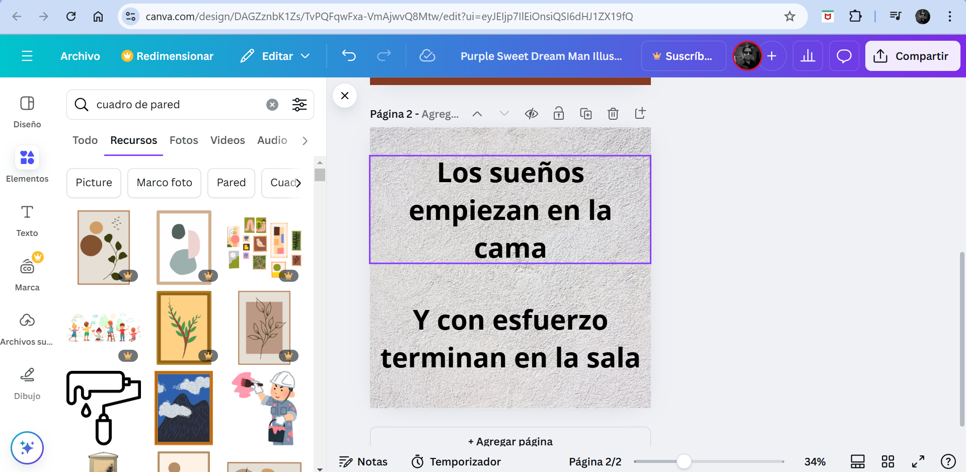Screen dimensions: 966x472
Task: Expand more search tabs arrow
Action: click(305, 141)
